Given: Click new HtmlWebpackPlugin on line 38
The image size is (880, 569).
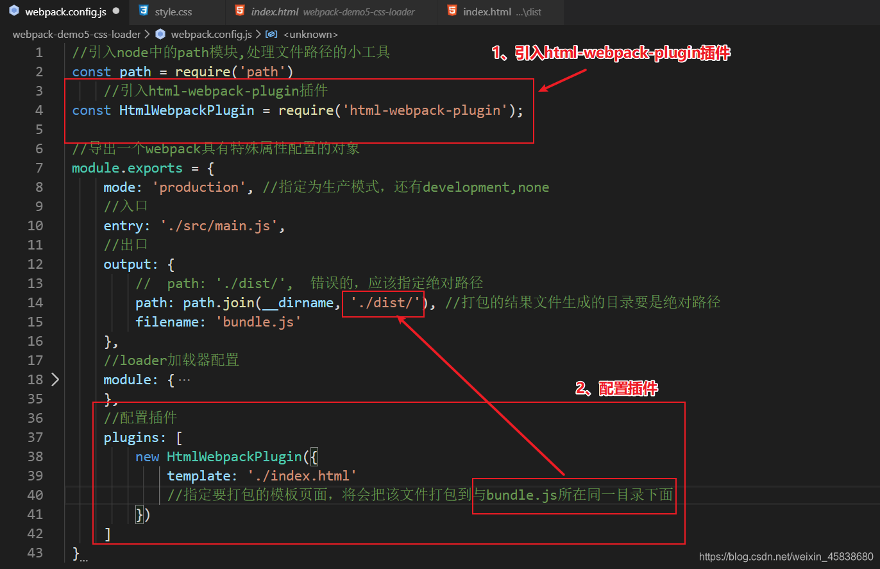Looking at the screenshot, I should pyautogui.click(x=219, y=456).
